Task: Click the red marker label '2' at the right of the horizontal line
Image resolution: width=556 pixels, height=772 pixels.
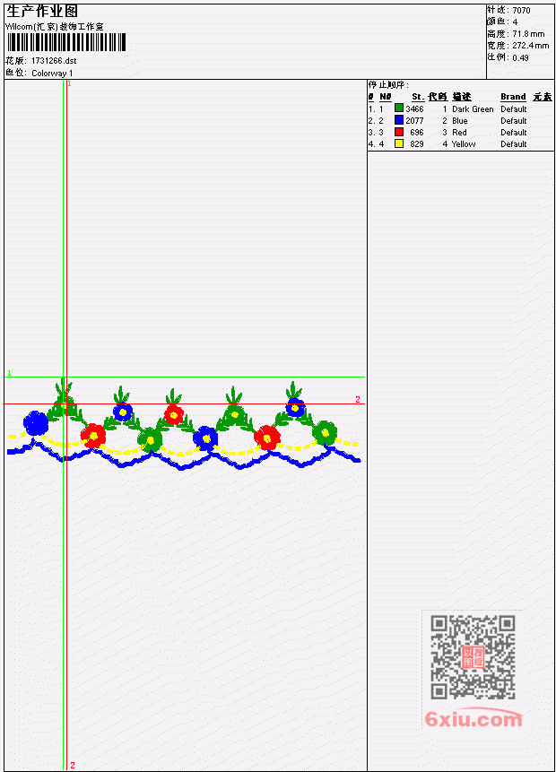Action: click(x=358, y=399)
